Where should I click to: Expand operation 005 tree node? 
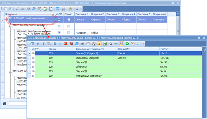coord(33,53)
